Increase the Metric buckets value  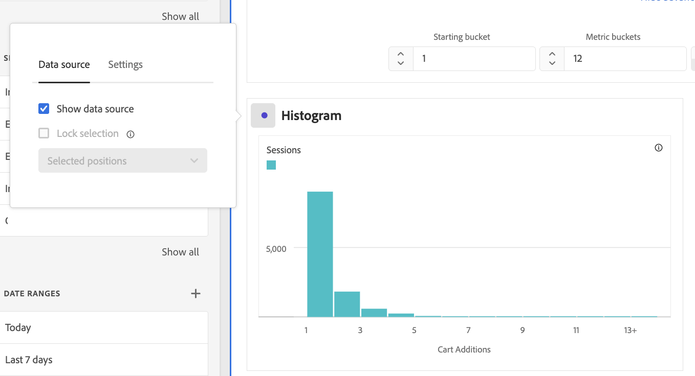[552, 53]
